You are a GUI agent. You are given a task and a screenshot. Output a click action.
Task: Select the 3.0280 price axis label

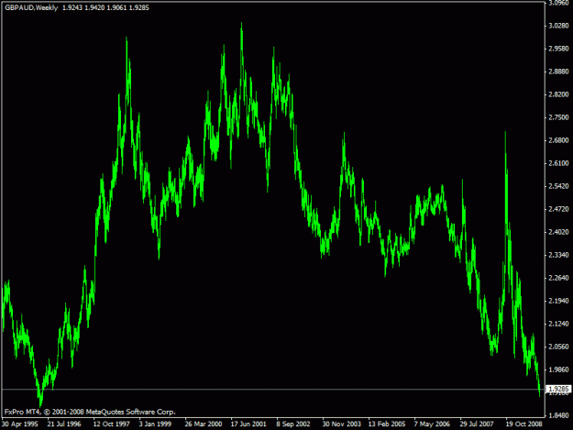[x=558, y=26]
